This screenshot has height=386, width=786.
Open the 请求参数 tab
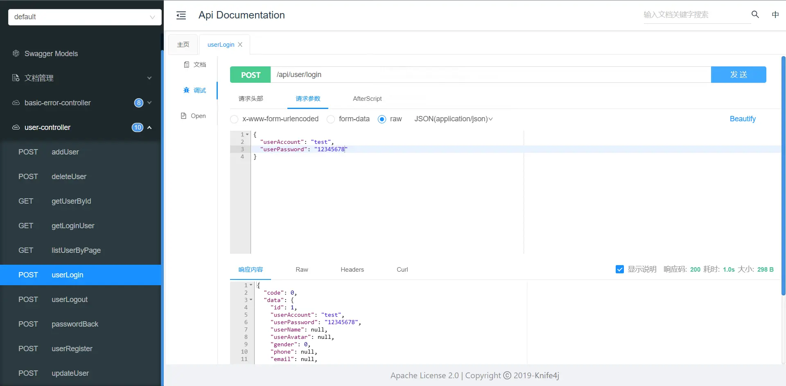(308, 99)
